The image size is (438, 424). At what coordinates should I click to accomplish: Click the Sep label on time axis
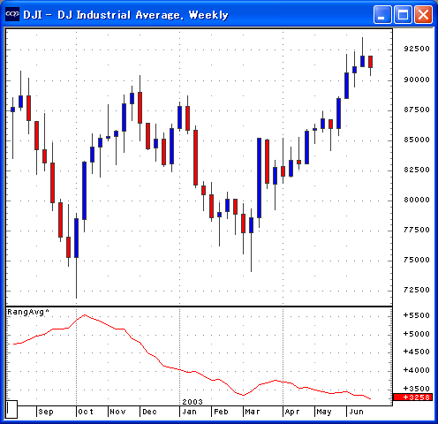[46, 412]
